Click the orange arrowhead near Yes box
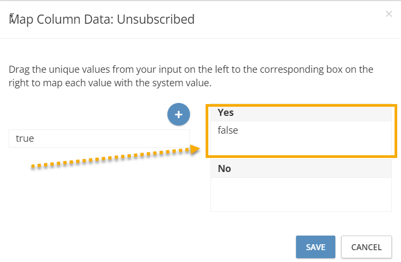The height and width of the screenshot is (262, 401). [x=195, y=149]
